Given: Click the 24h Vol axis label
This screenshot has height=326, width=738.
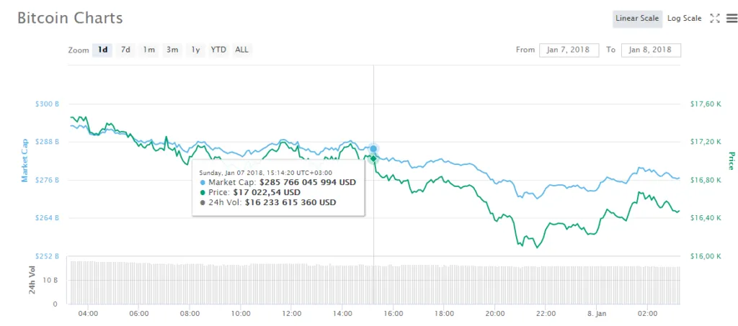Looking at the screenshot, I should click(32, 281).
